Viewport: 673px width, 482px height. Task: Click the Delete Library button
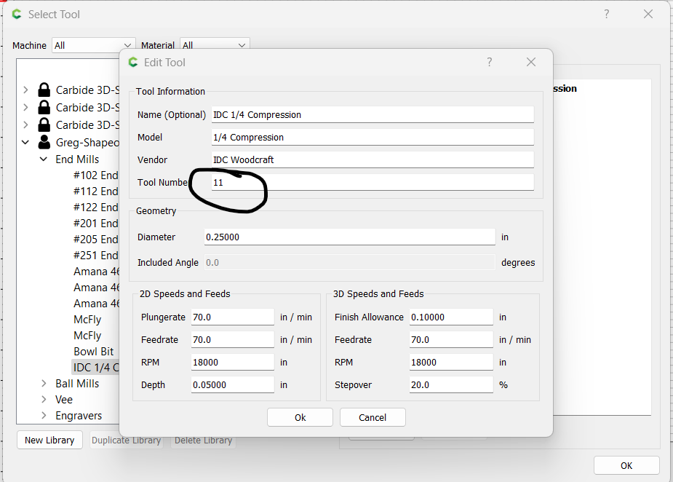click(203, 440)
